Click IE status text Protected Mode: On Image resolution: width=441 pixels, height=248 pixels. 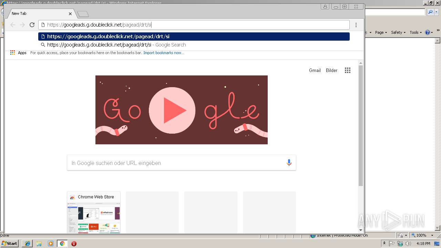351,235
